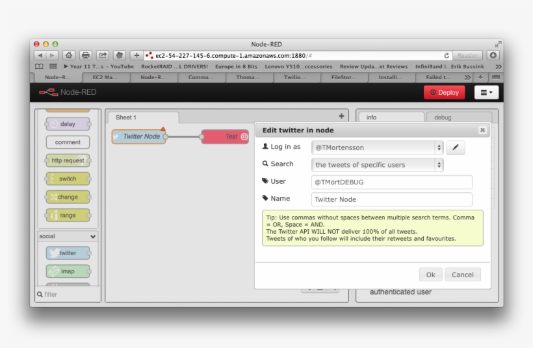Switch to the FileStor... browser tab
533x348 pixels.
[x=344, y=77]
